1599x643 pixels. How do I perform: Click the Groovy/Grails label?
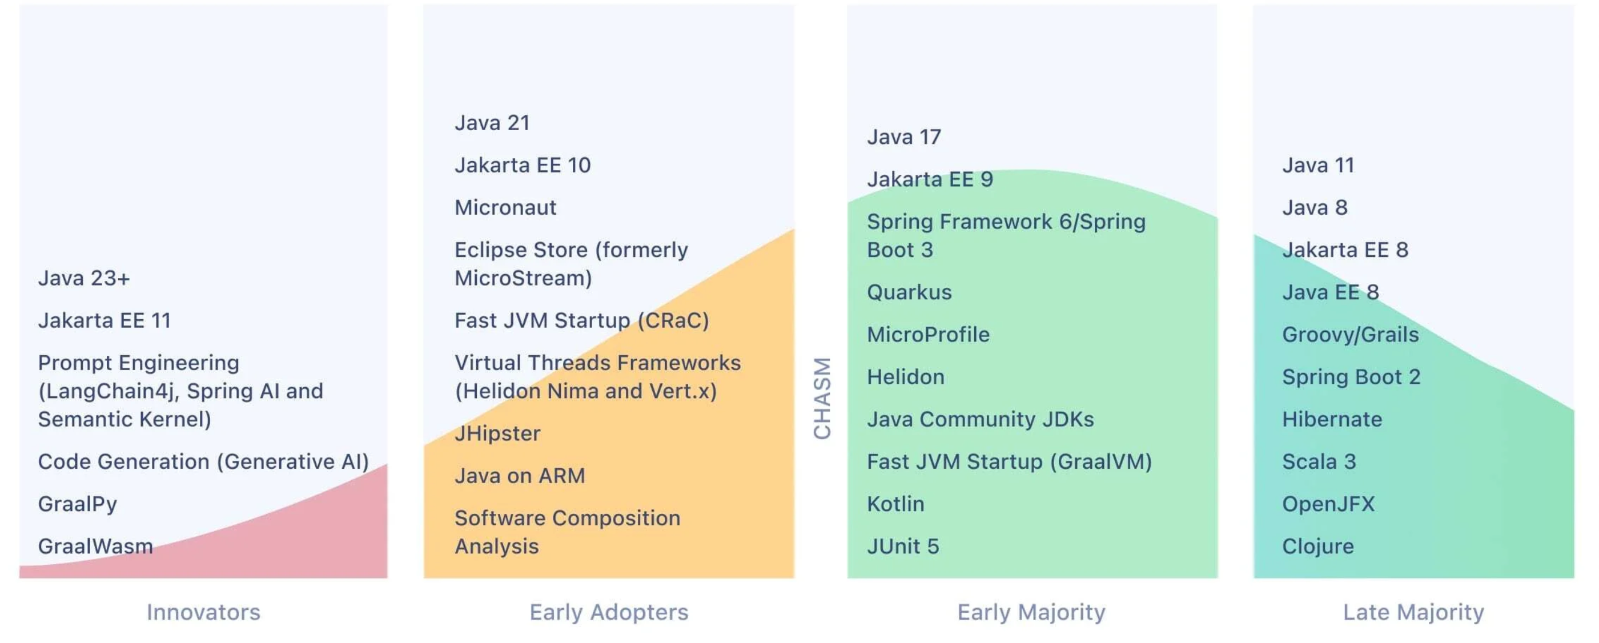[x=1350, y=335]
